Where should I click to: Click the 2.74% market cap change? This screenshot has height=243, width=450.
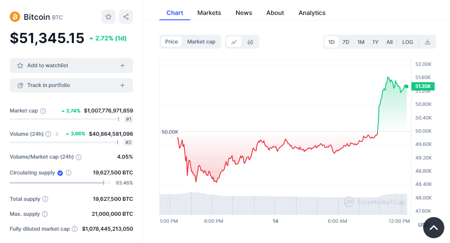coord(71,111)
